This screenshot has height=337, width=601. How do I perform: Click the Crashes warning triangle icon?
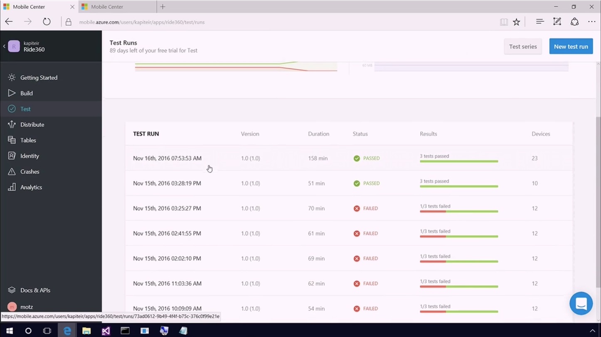(x=12, y=171)
